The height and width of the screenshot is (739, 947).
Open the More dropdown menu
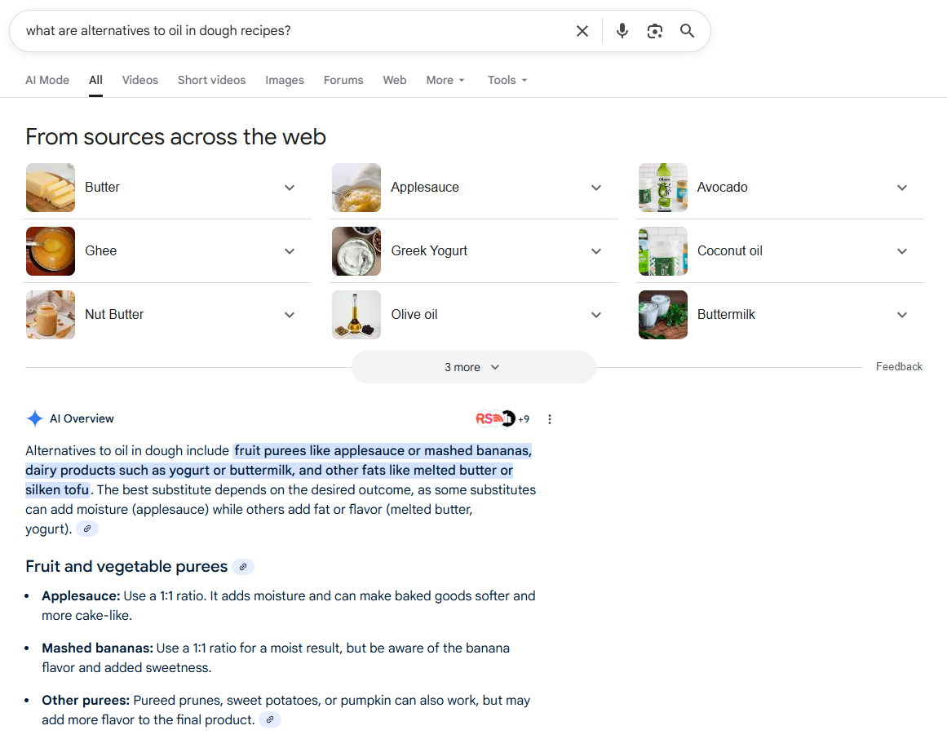coord(445,80)
